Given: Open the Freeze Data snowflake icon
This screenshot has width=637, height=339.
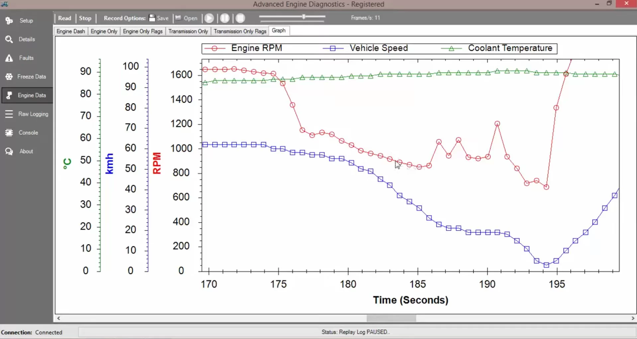Looking at the screenshot, I should tap(9, 77).
